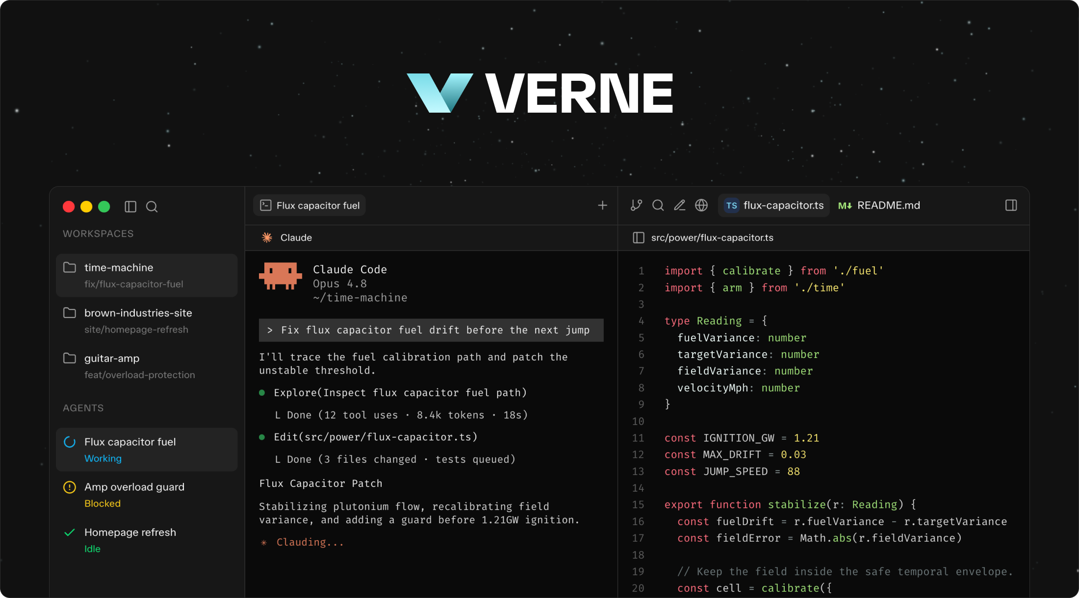Select the Claude Code pixel mascot

(x=281, y=276)
